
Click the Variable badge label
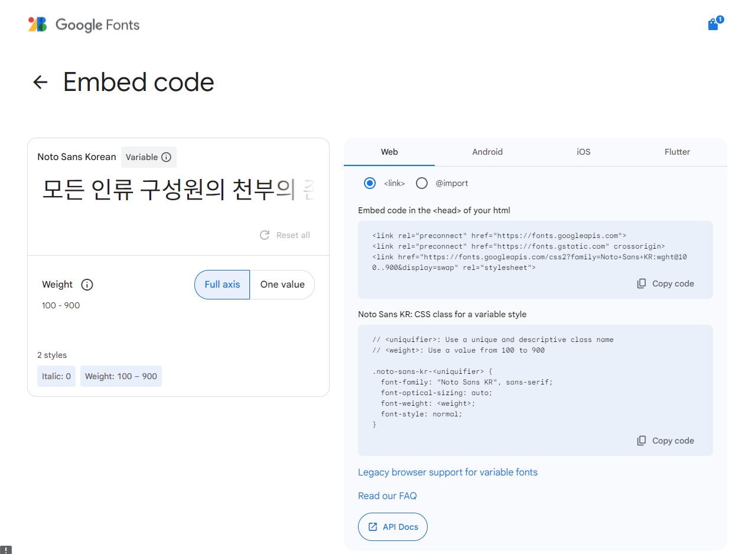point(142,157)
